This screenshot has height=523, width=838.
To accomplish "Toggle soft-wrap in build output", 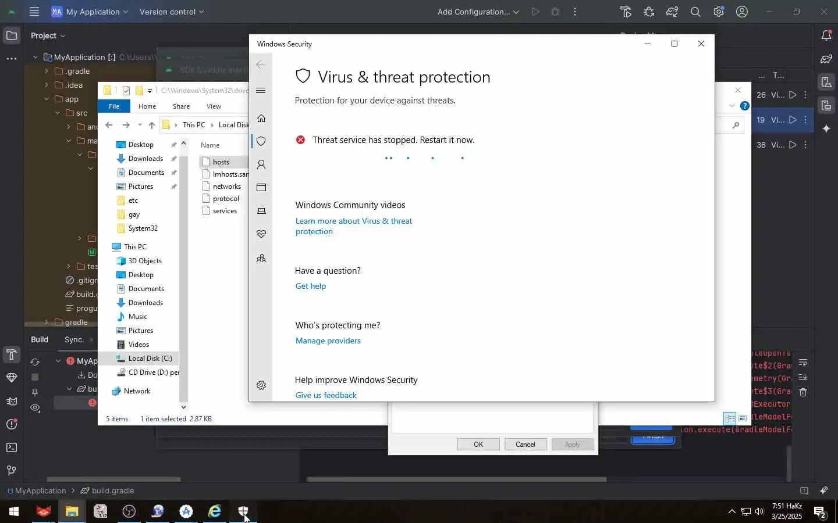I will [x=803, y=363].
